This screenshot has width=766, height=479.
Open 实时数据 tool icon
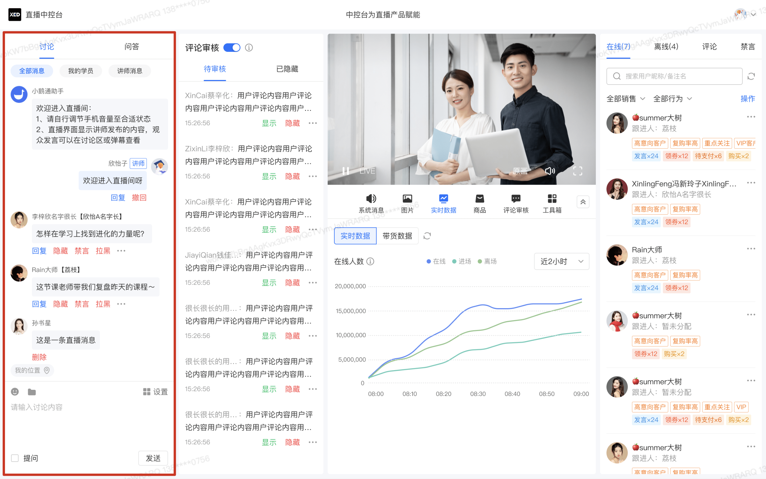click(443, 199)
